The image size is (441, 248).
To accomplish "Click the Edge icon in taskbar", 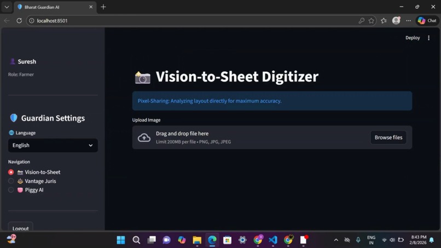I will (212, 240).
